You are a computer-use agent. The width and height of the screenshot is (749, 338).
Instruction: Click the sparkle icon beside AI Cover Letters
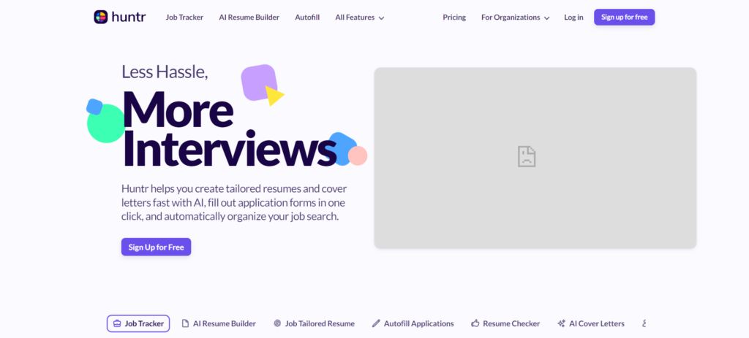tap(561, 323)
